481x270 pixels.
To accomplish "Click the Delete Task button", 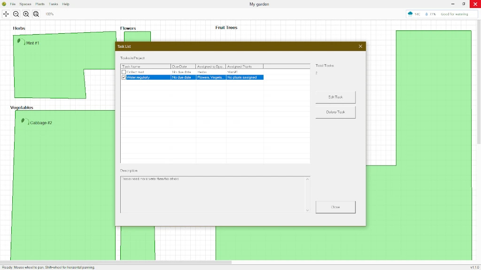I will point(335,112).
